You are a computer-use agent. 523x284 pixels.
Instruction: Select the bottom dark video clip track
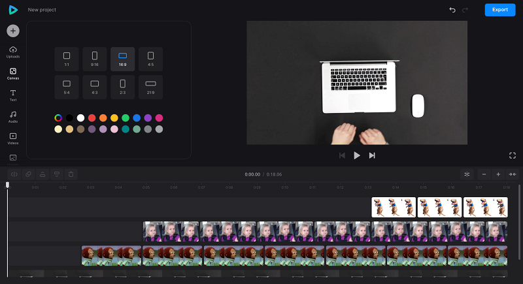pos(258,274)
